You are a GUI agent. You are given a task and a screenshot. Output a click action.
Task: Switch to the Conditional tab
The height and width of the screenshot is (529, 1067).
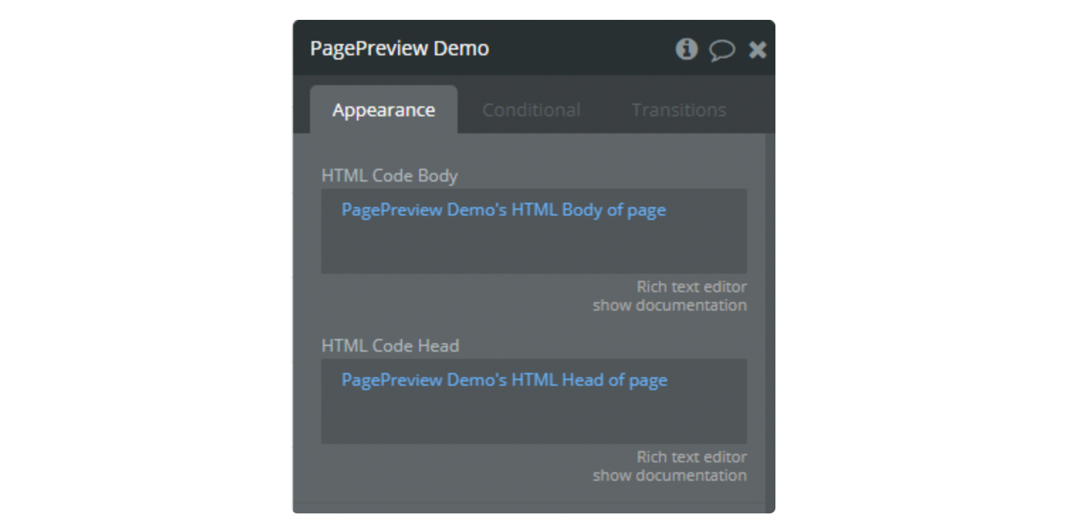coord(531,110)
